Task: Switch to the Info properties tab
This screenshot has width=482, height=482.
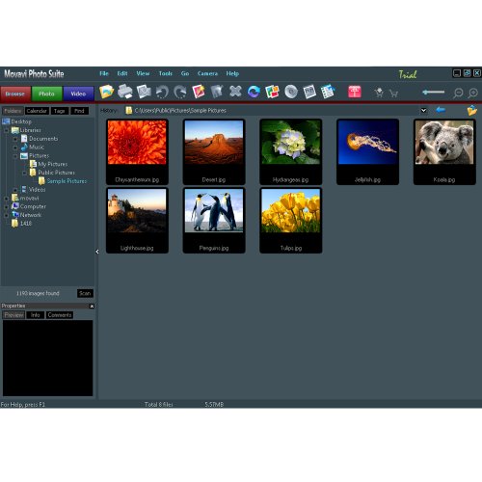Action: (x=36, y=315)
